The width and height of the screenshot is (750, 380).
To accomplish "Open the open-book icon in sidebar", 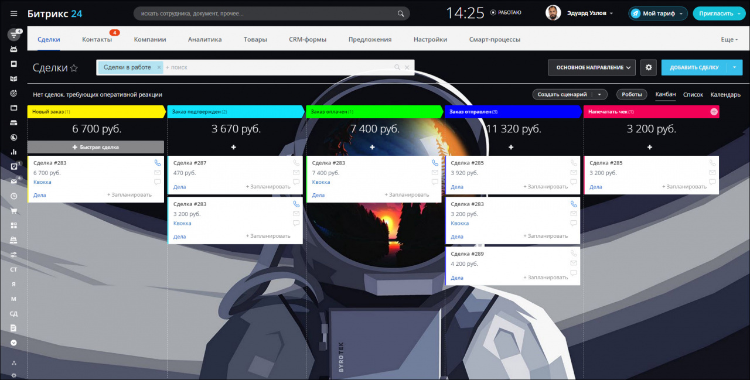I will [x=13, y=78].
